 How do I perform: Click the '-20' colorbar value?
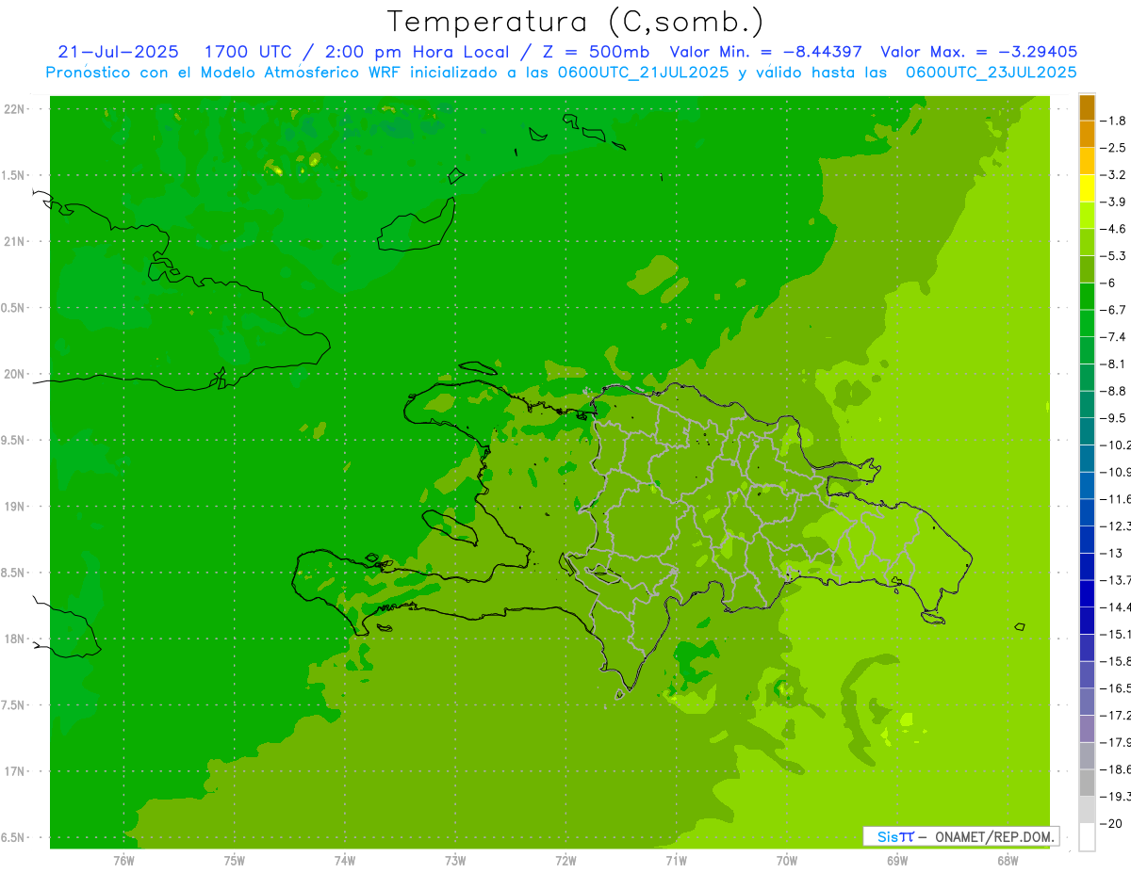click(1111, 824)
